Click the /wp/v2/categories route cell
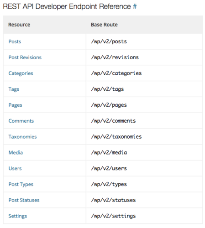Viewport: 205px width, 228px height. pyautogui.click(x=144, y=73)
